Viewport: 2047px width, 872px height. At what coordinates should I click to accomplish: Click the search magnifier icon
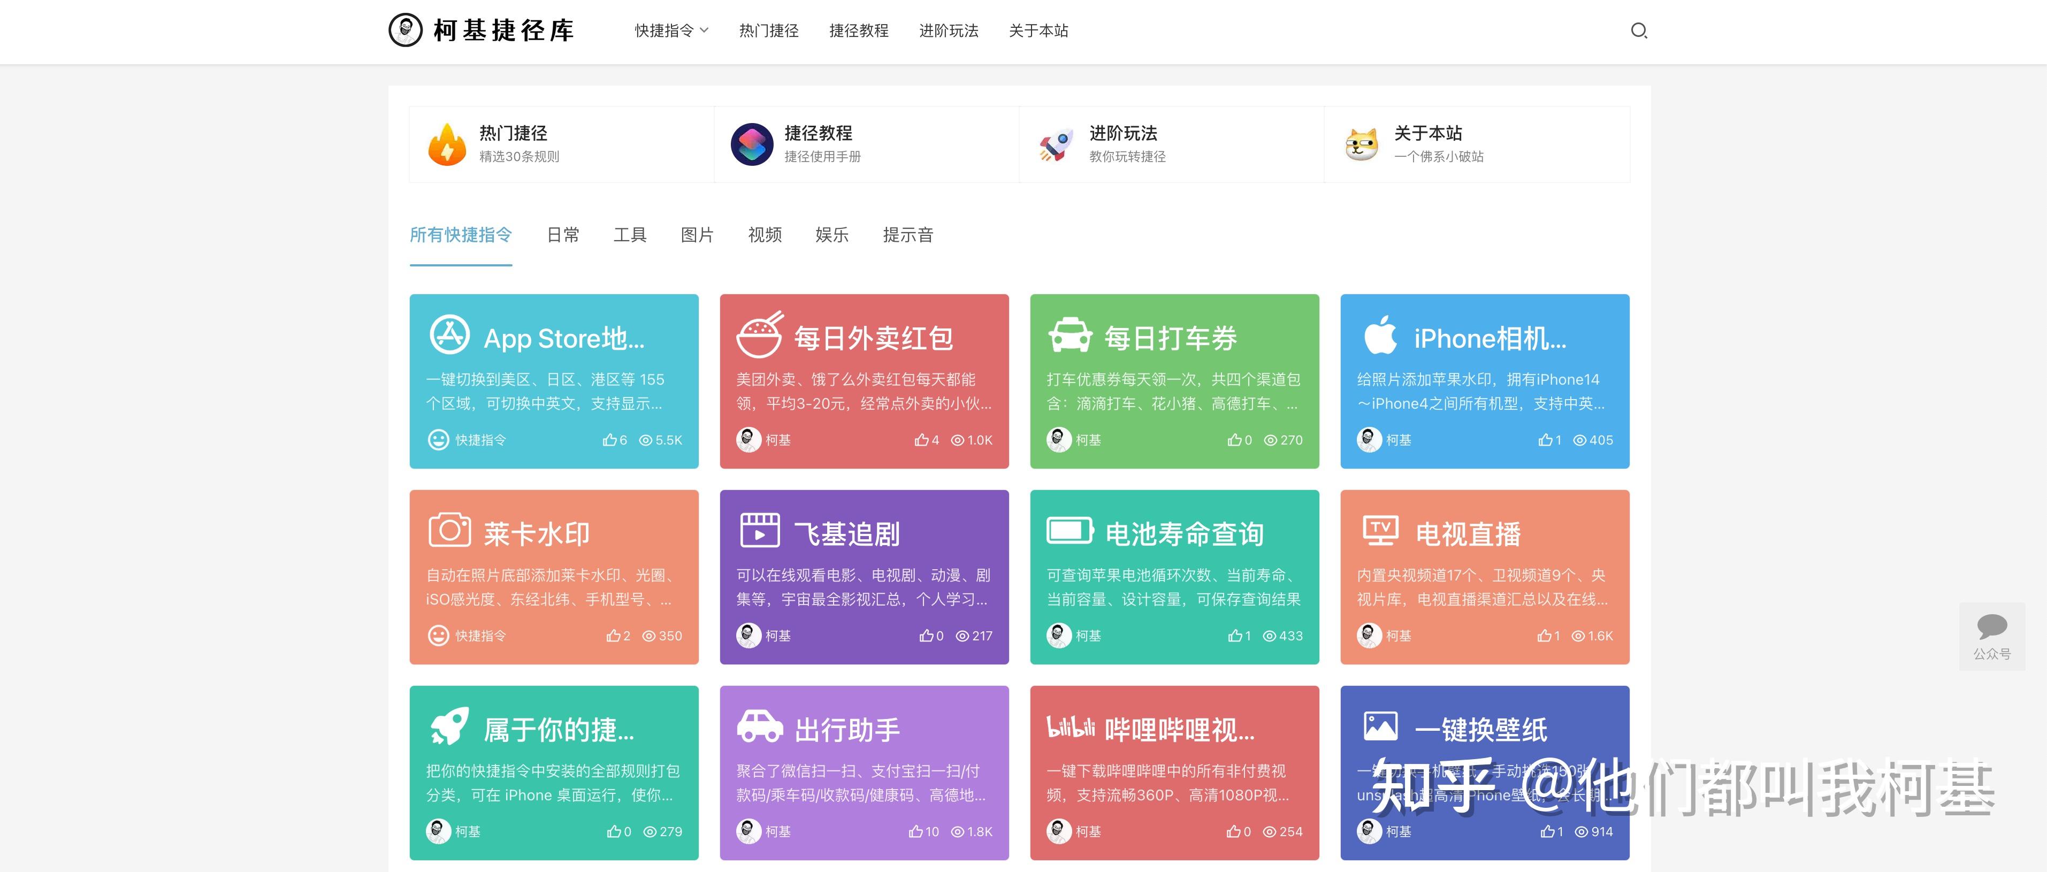point(1639,31)
